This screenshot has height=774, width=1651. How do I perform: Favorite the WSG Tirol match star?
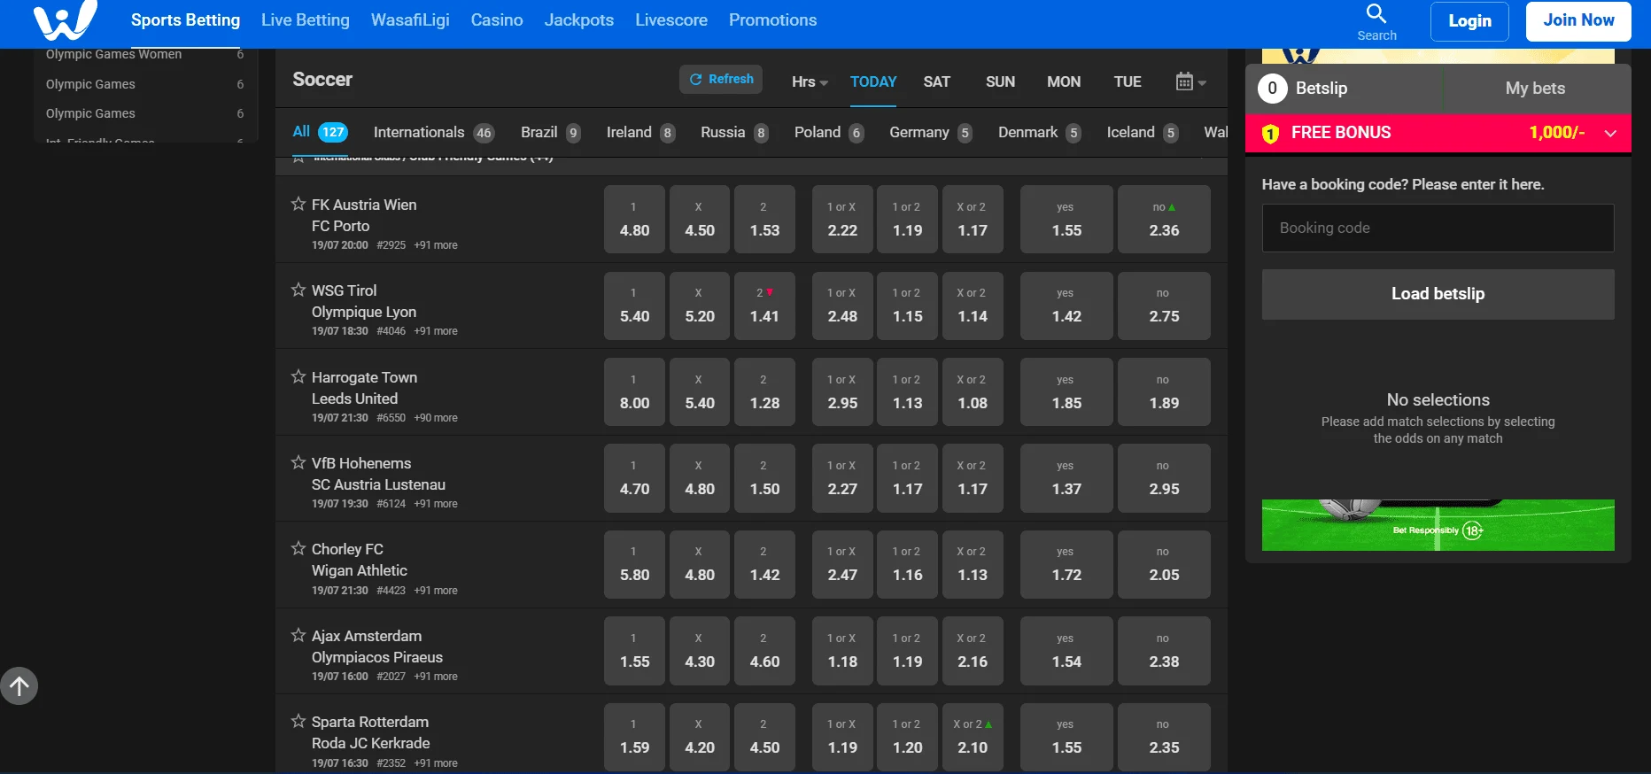tap(298, 290)
